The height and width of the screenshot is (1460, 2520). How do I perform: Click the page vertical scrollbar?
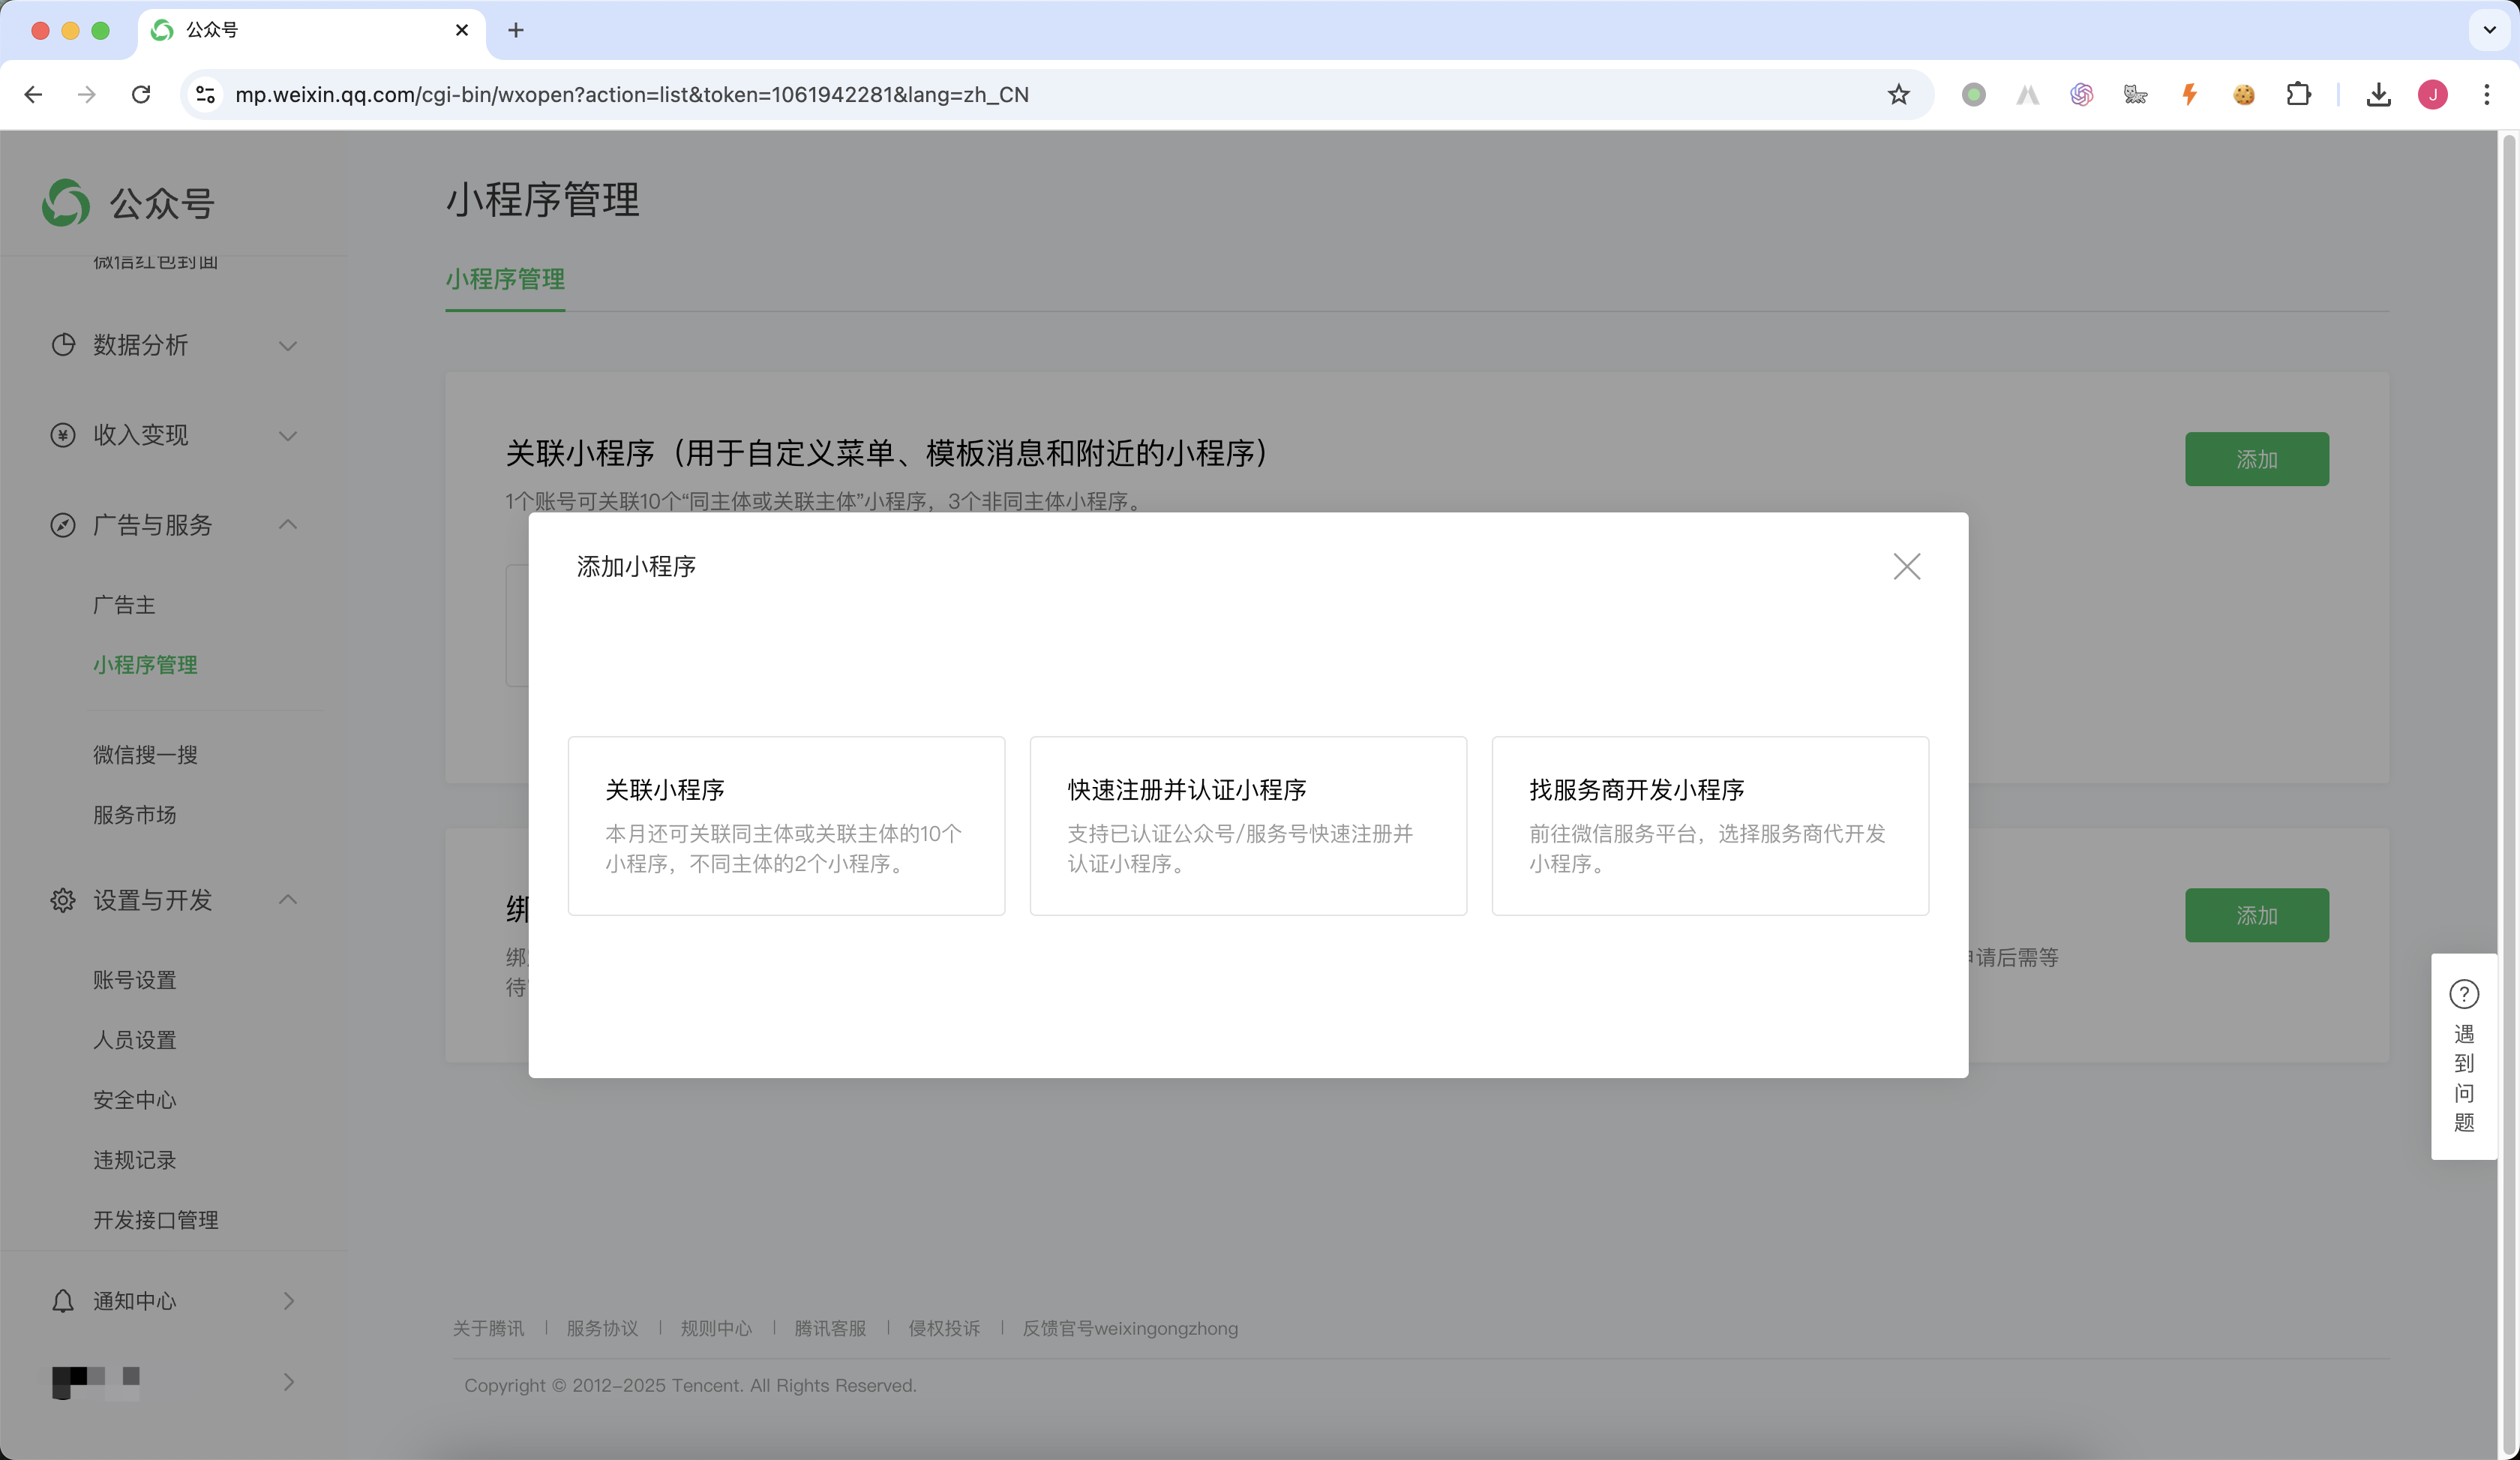(2509, 795)
